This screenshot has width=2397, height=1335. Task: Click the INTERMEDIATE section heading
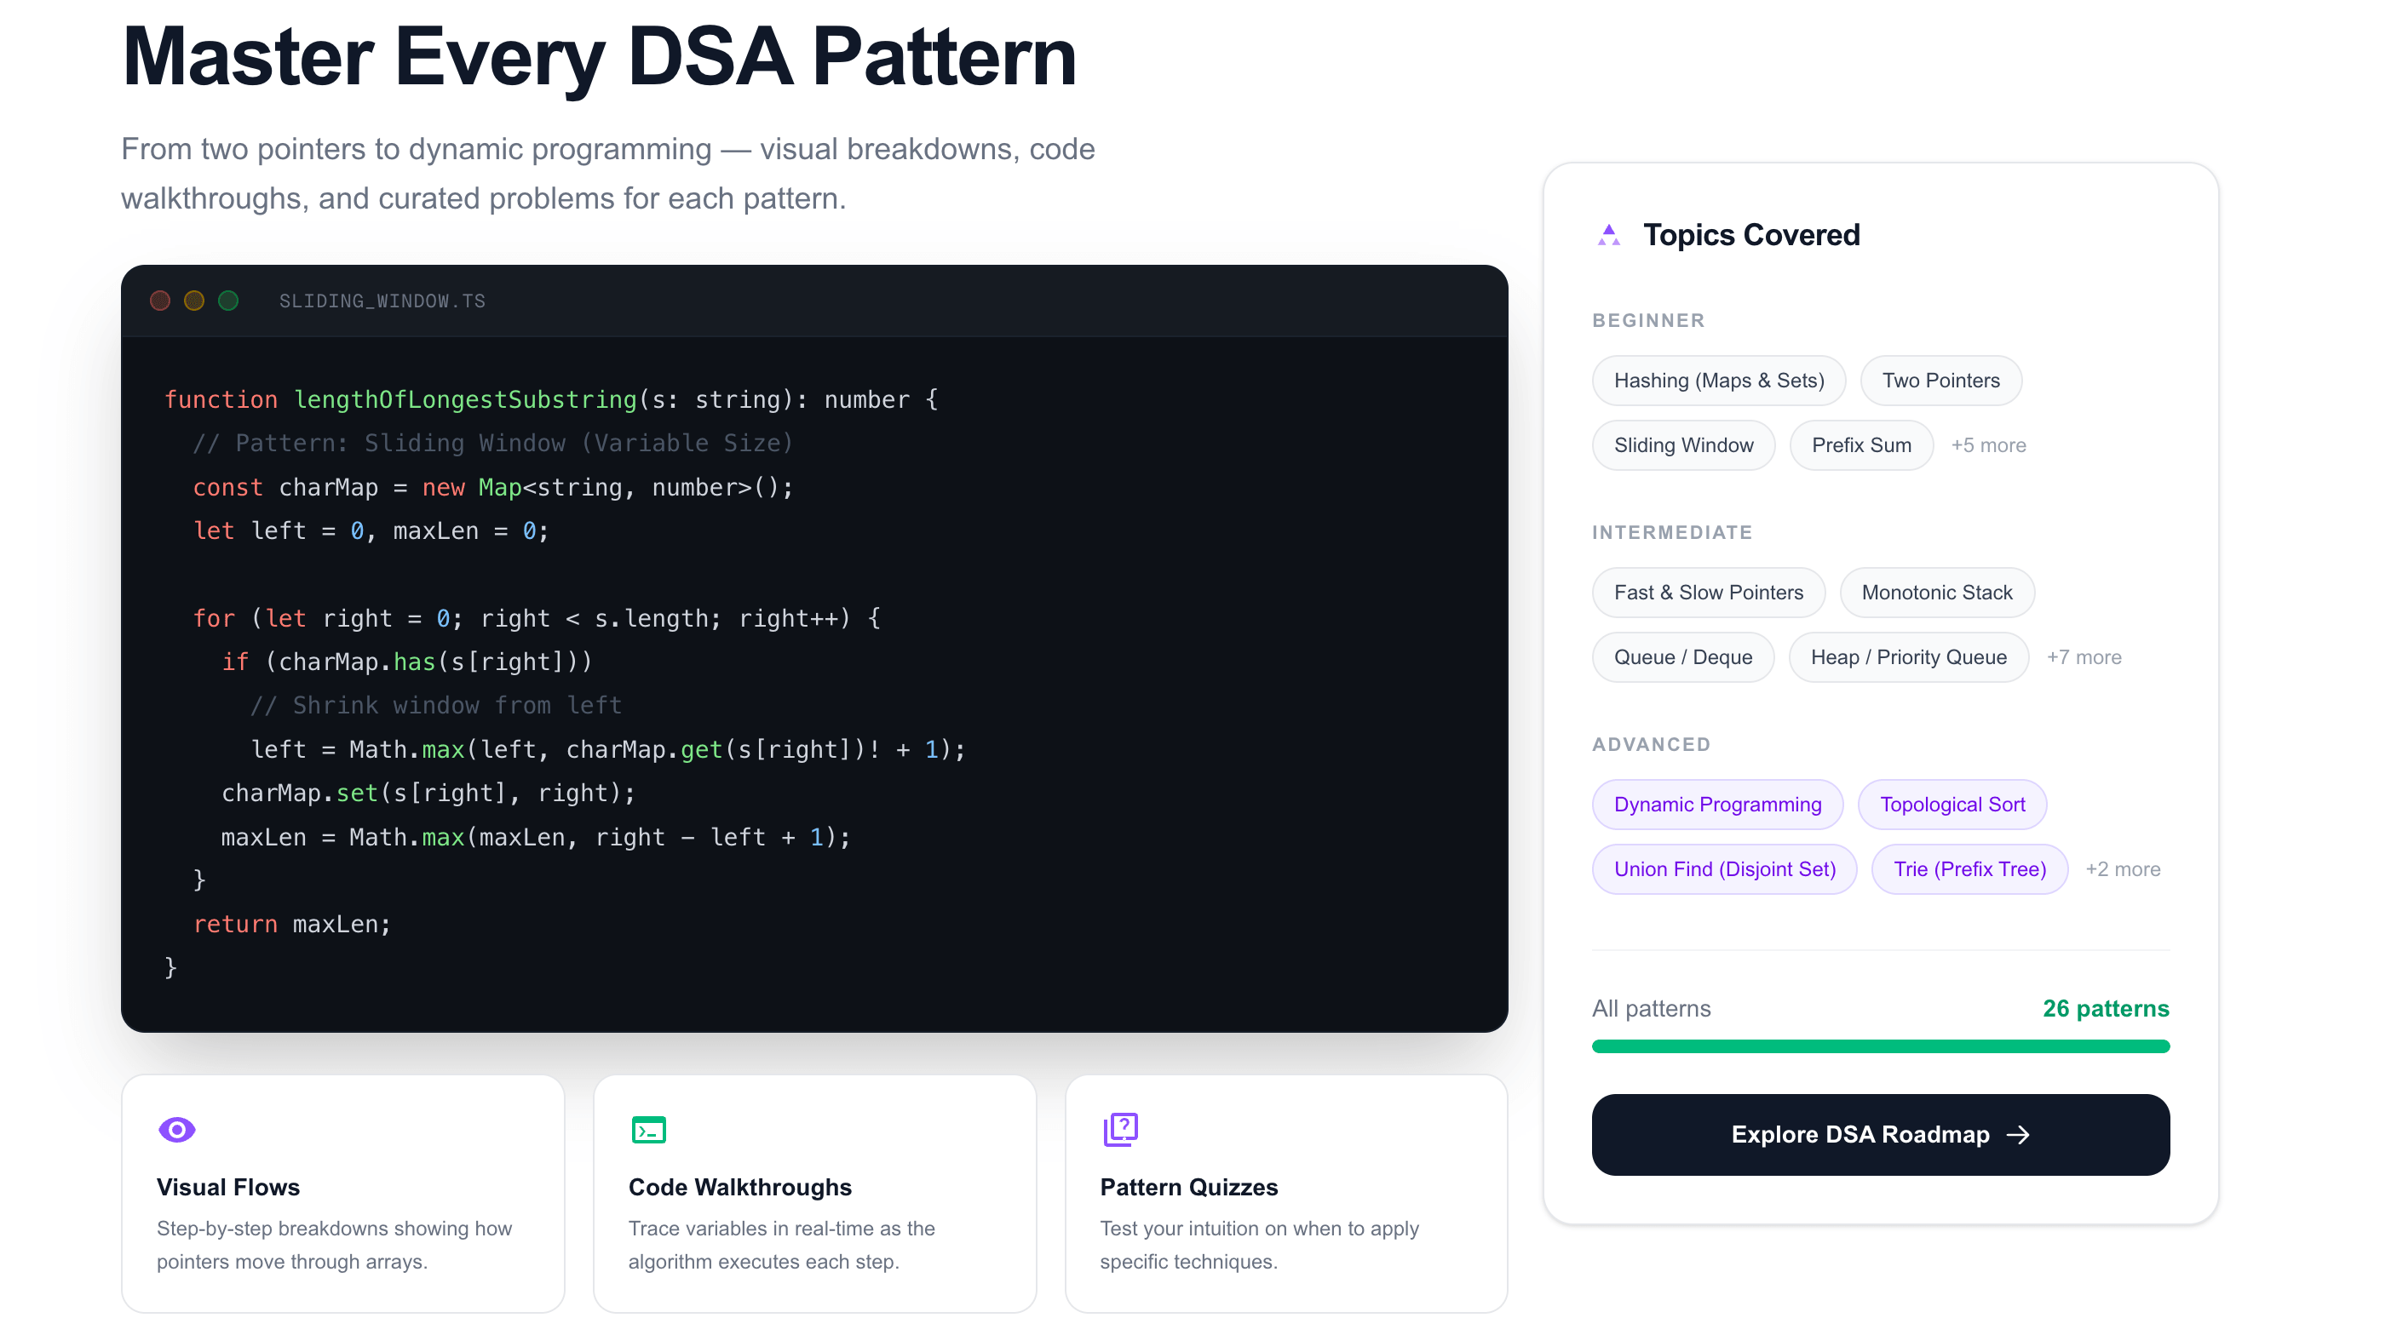[1672, 533]
